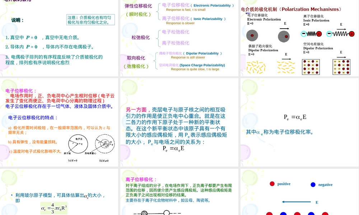Image resolution: width=359 pixels, height=215 pixels.
Task: Select item c) 温度对电子式极化影响不大
Action: click(35, 152)
